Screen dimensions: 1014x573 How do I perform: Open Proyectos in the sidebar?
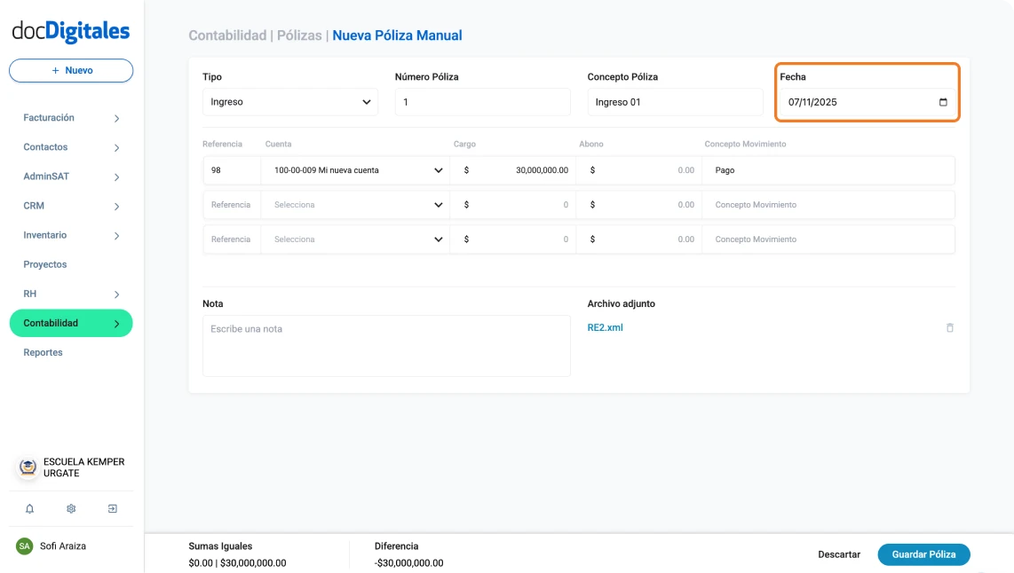[45, 264]
